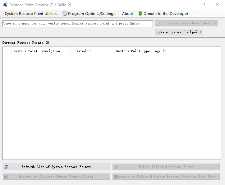Click the disc icon on Create Custom Named Restore
225x185 pixels.
(x=158, y=23)
